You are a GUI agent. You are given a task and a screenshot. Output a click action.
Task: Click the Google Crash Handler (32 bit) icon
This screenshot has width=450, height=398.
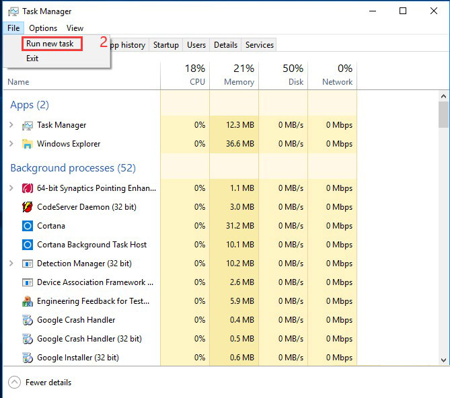(x=28, y=339)
